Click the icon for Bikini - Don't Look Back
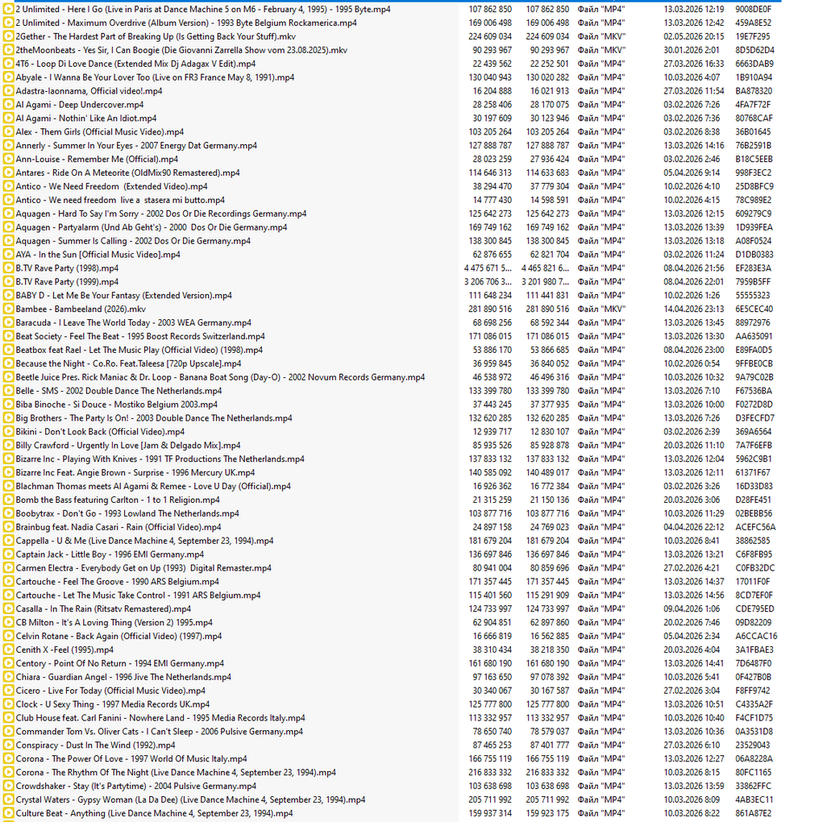Screen dimensions: 831x822 pyautogui.click(x=8, y=432)
